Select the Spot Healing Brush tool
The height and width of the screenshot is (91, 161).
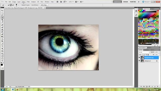(2, 25)
